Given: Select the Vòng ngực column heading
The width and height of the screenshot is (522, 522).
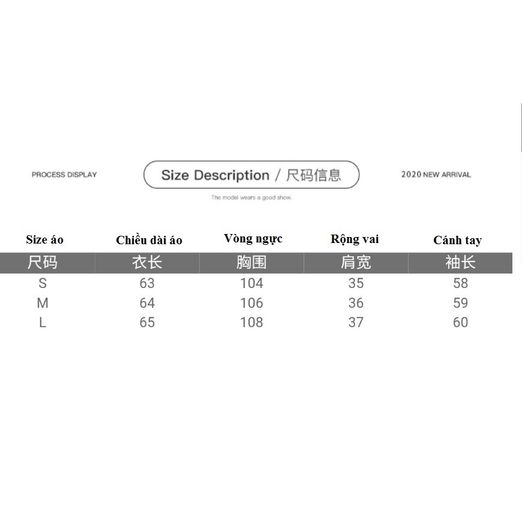Looking at the screenshot, I should 253,239.
